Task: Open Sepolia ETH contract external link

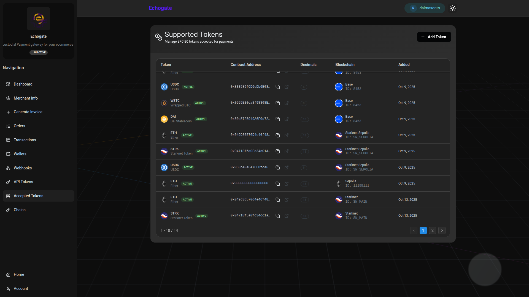Action: click(x=287, y=184)
